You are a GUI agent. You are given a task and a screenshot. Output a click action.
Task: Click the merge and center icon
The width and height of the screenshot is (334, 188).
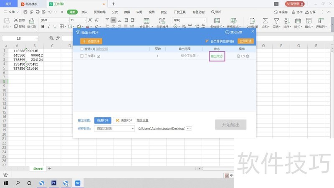coord(147,21)
